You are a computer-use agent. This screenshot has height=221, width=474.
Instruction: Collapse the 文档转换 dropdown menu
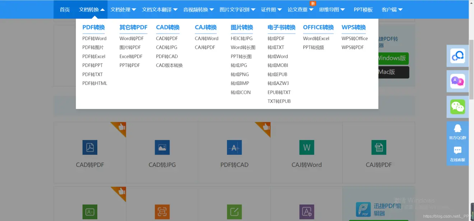pyautogui.click(x=92, y=10)
